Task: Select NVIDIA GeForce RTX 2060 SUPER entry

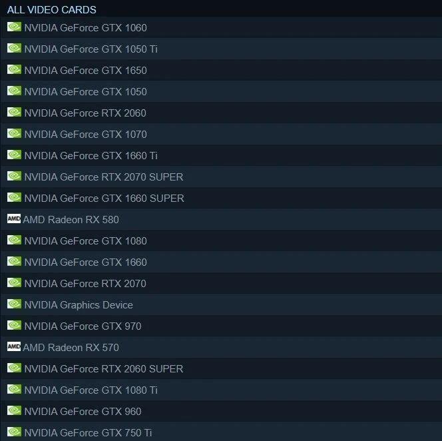Action: click(x=221, y=368)
